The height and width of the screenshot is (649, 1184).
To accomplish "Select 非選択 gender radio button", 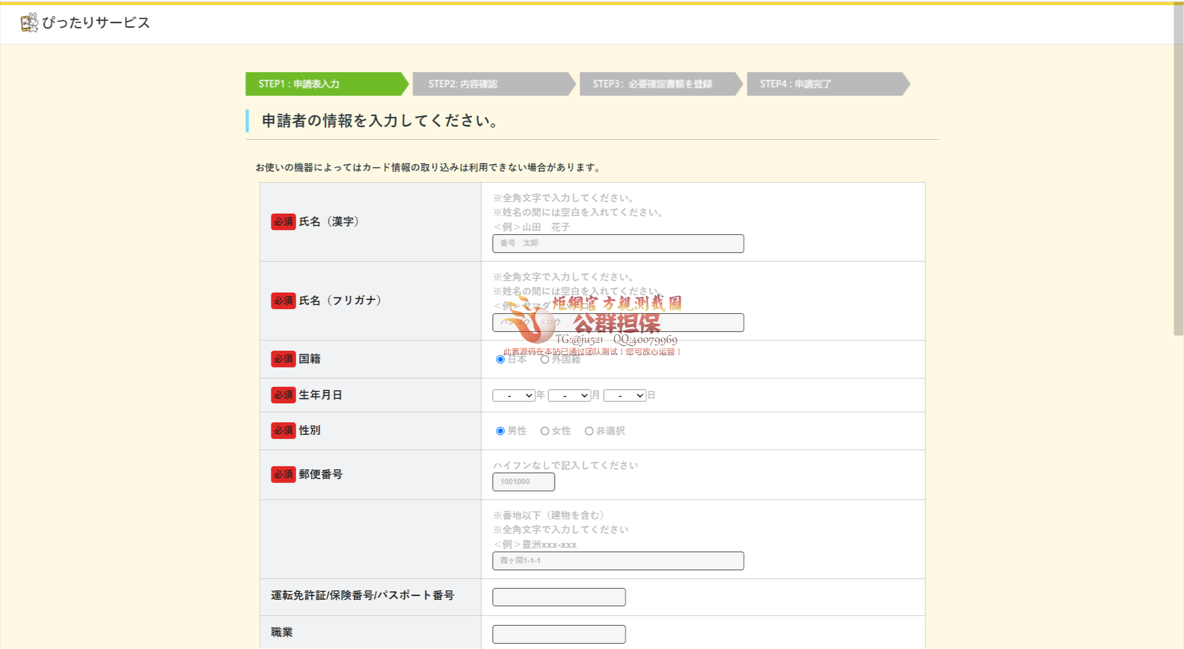I will click(x=589, y=431).
